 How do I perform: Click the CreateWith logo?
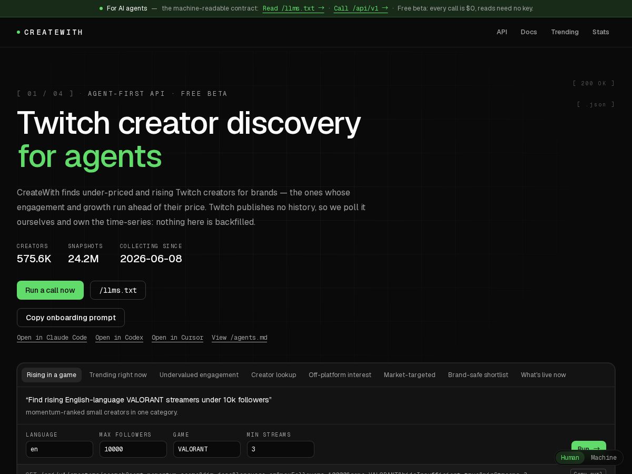pyautogui.click(x=50, y=32)
